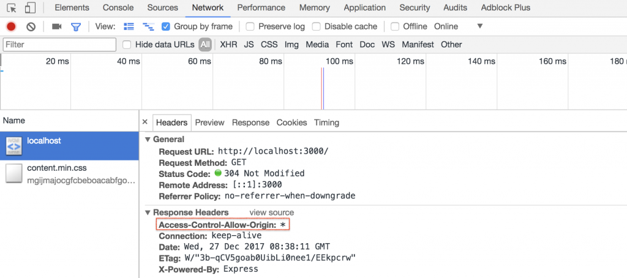Stop recording network log with red button

pyautogui.click(x=11, y=26)
